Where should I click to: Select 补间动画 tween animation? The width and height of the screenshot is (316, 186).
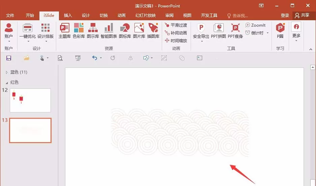coord(176,33)
